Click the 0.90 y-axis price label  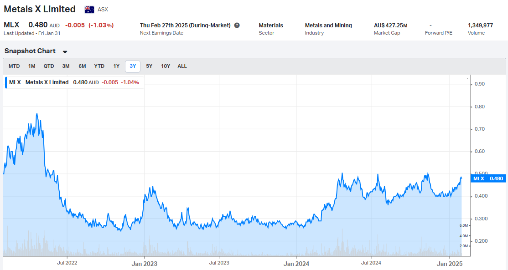coord(479,84)
